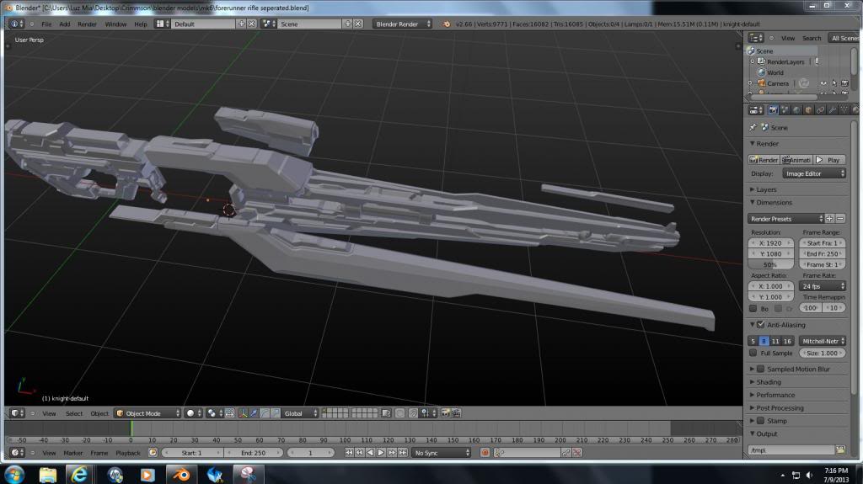Click the OpenGL render animation clapper icon
The width and height of the screenshot is (863, 484).
pos(456,413)
